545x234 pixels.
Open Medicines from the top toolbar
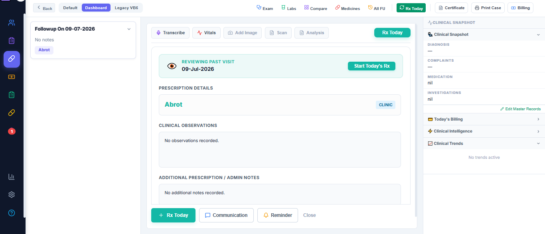(x=348, y=8)
